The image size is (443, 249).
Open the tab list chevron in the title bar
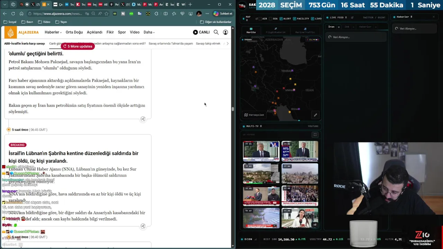[x=5, y=4]
